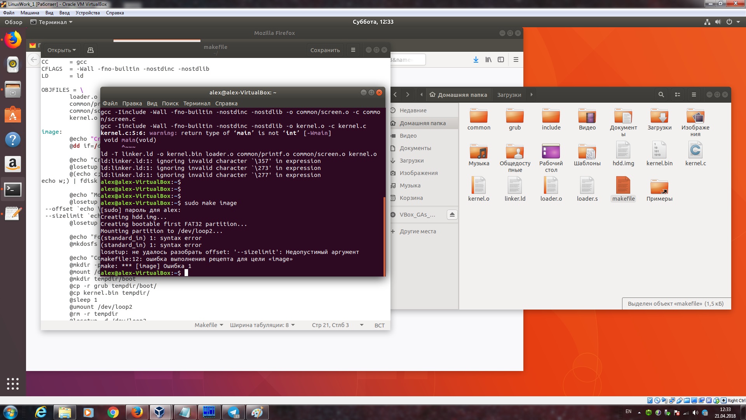Toggle list view in file manager header
The image size is (746, 420).
(678, 94)
